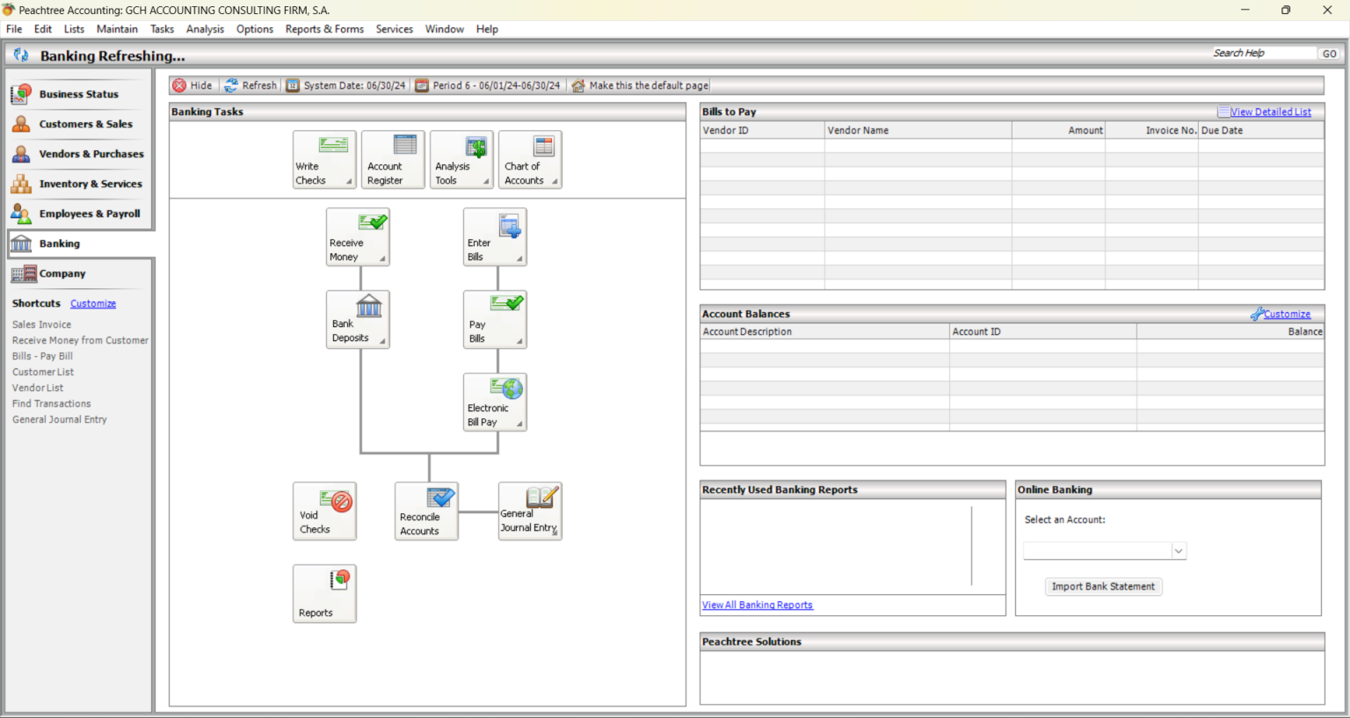Open the Electronic Bill Pay icon
The height and width of the screenshot is (718, 1350).
tap(495, 402)
